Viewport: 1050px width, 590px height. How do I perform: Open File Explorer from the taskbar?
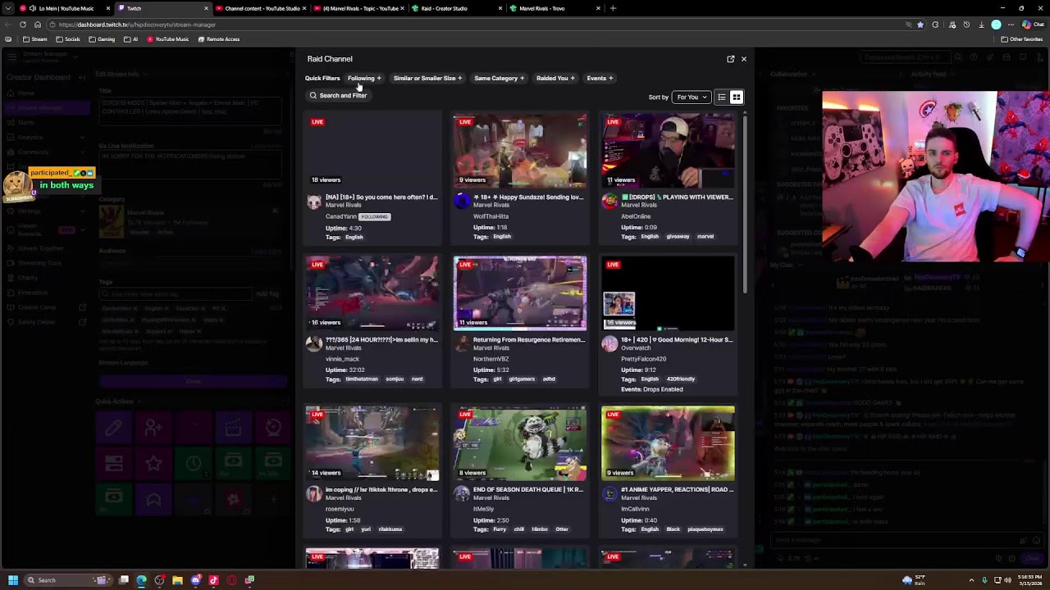[177, 580]
